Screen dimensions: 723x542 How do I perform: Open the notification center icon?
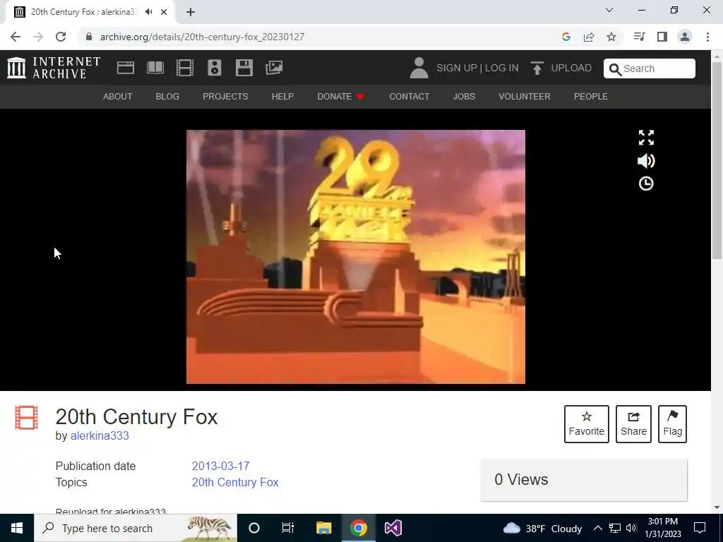[700, 528]
